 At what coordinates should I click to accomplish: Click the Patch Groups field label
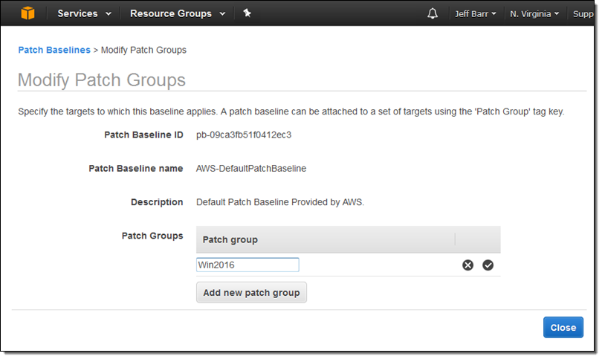152,236
